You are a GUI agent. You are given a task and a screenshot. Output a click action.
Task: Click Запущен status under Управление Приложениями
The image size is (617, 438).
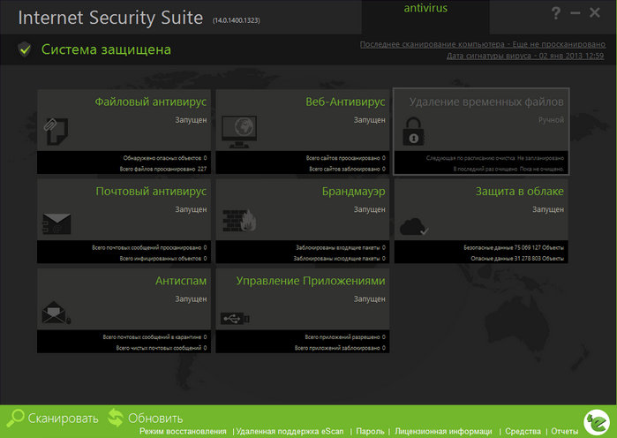coord(370,299)
